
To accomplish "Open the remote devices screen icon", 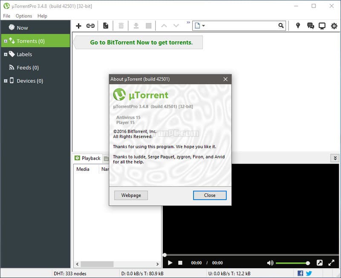I will tap(322, 26).
